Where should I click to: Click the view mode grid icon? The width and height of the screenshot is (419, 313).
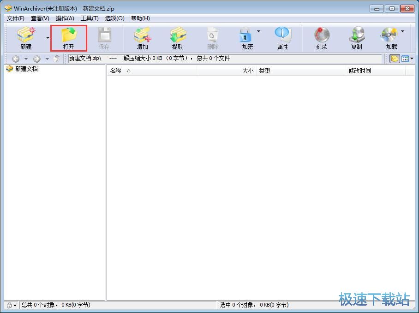tap(405, 59)
